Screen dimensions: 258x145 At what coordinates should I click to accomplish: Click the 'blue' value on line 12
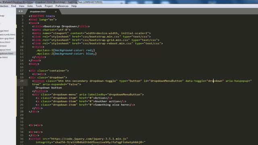[89, 54]
